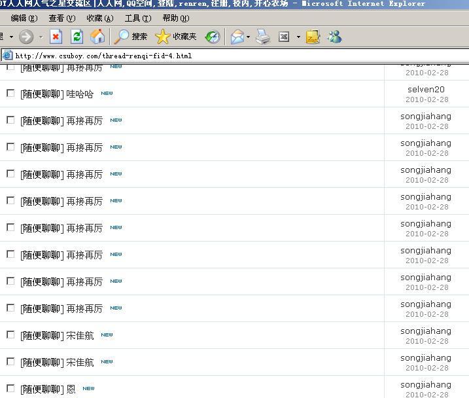Viewport: 469px width, 398px height.
Task: Tick the checkbox for first 宋佳航 thread
Action: click(10, 335)
